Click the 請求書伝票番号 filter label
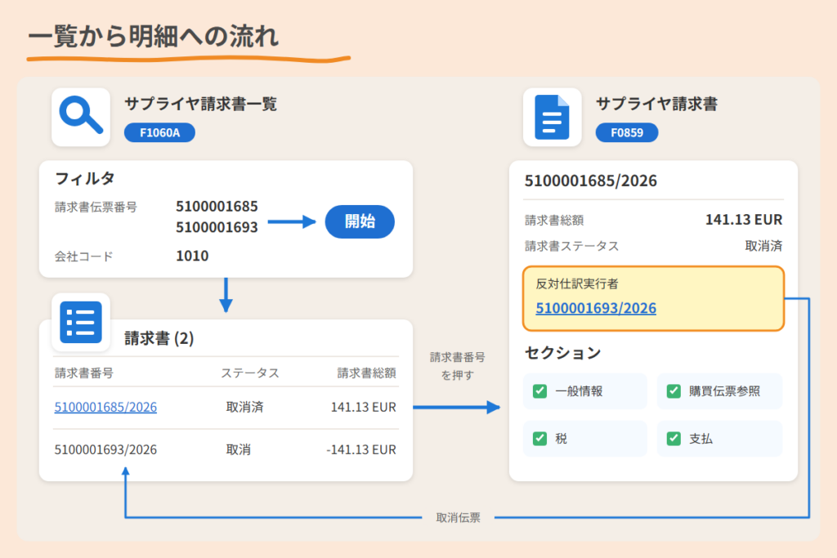 pos(96,207)
